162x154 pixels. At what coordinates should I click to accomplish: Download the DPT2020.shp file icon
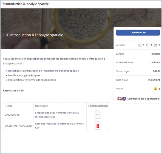tap(98, 115)
